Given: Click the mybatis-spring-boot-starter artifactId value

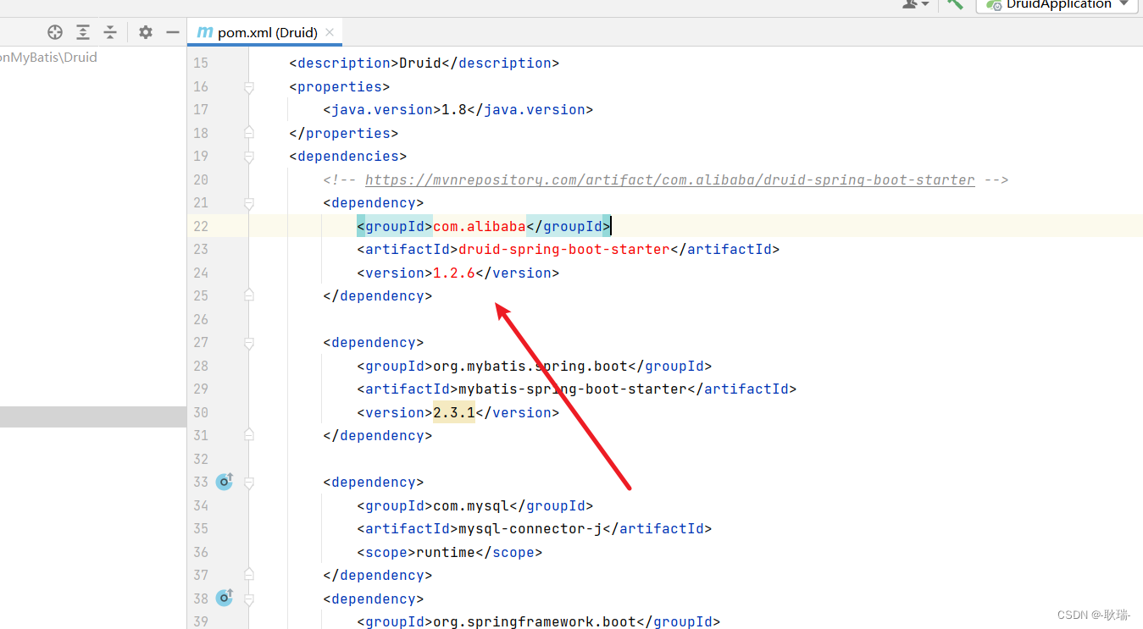Looking at the screenshot, I should (573, 389).
